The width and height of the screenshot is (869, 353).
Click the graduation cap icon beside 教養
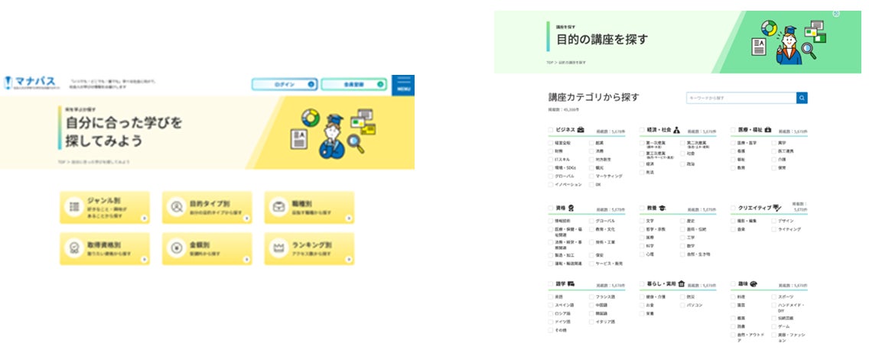click(662, 208)
